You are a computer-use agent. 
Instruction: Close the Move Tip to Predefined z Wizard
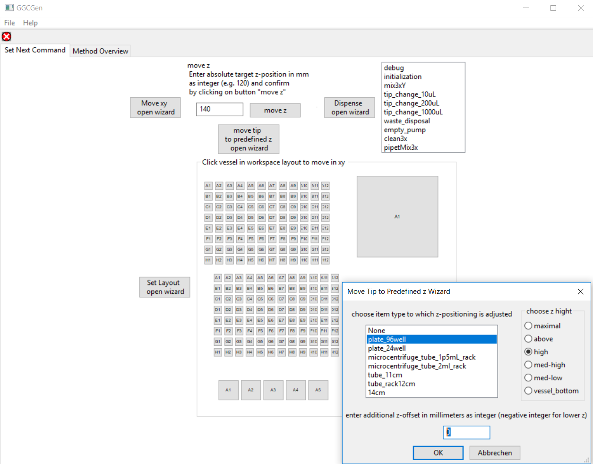coord(581,292)
